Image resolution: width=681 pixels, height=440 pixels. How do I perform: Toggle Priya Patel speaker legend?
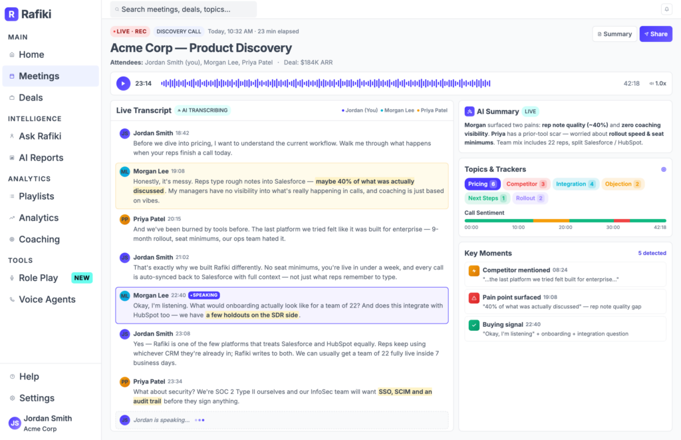click(x=432, y=110)
